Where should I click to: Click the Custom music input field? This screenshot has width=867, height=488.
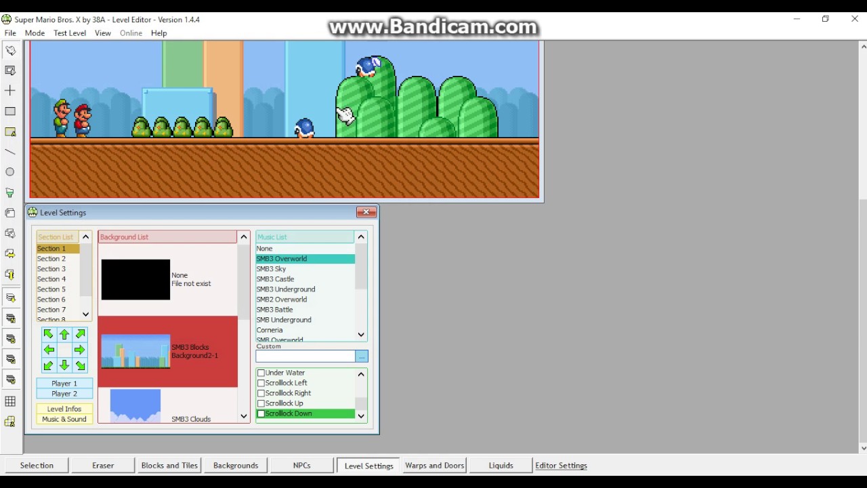click(x=305, y=357)
